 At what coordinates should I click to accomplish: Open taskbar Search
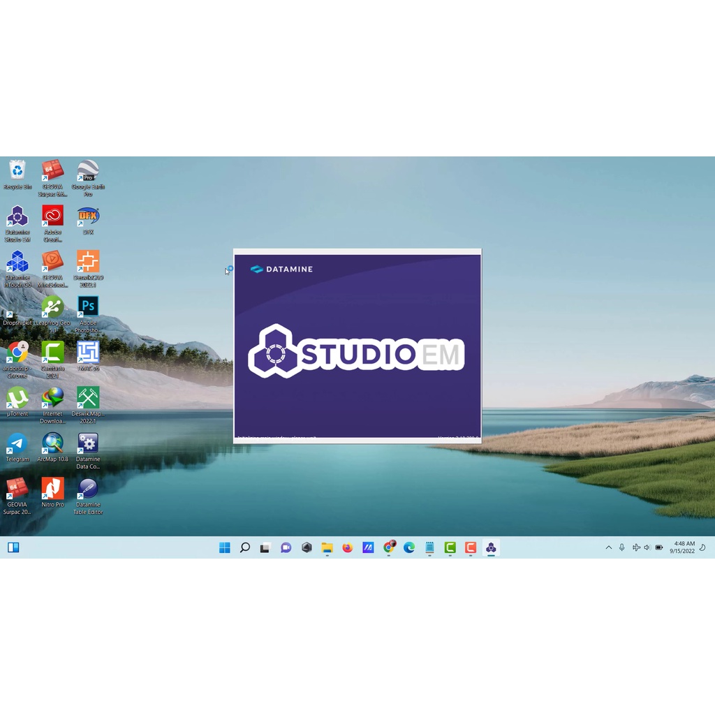click(245, 547)
